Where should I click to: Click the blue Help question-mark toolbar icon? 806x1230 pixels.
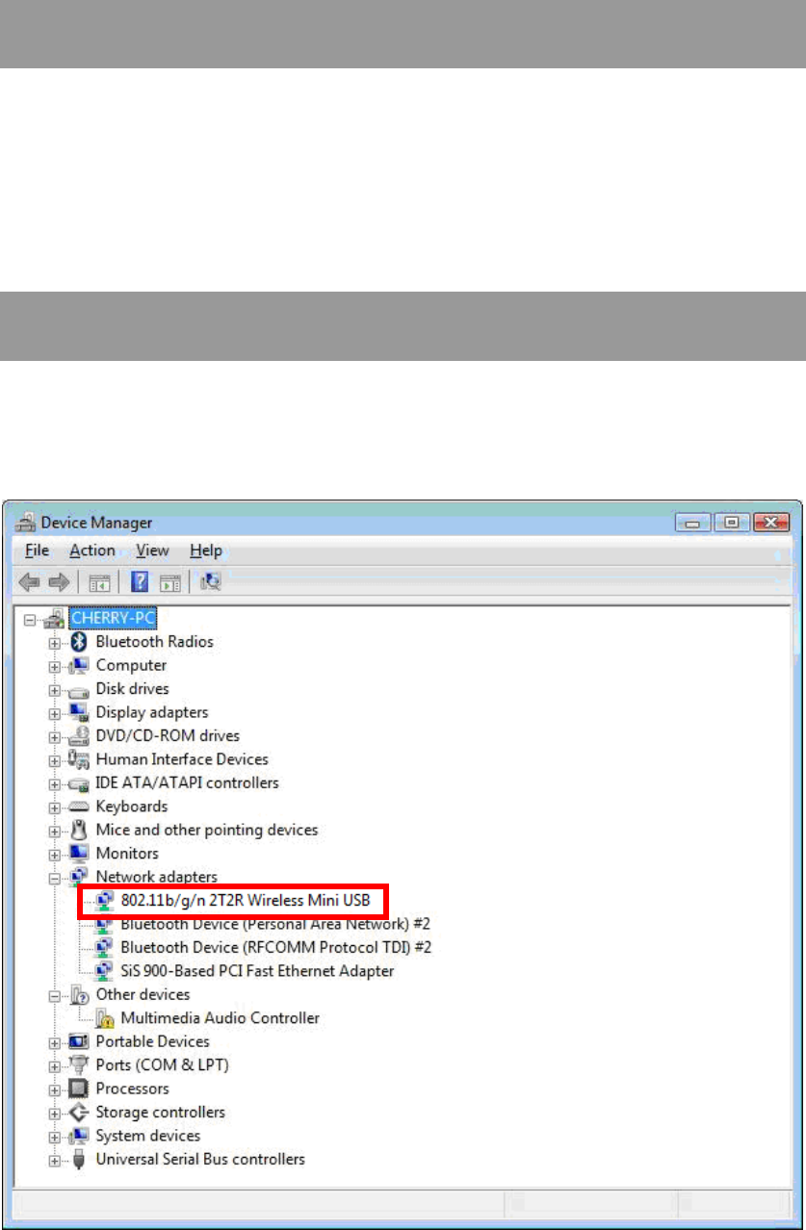point(140,582)
